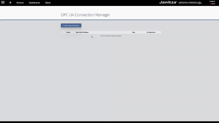Click the admin username label
This screenshot has width=219, height=123.
(x=213, y=4)
